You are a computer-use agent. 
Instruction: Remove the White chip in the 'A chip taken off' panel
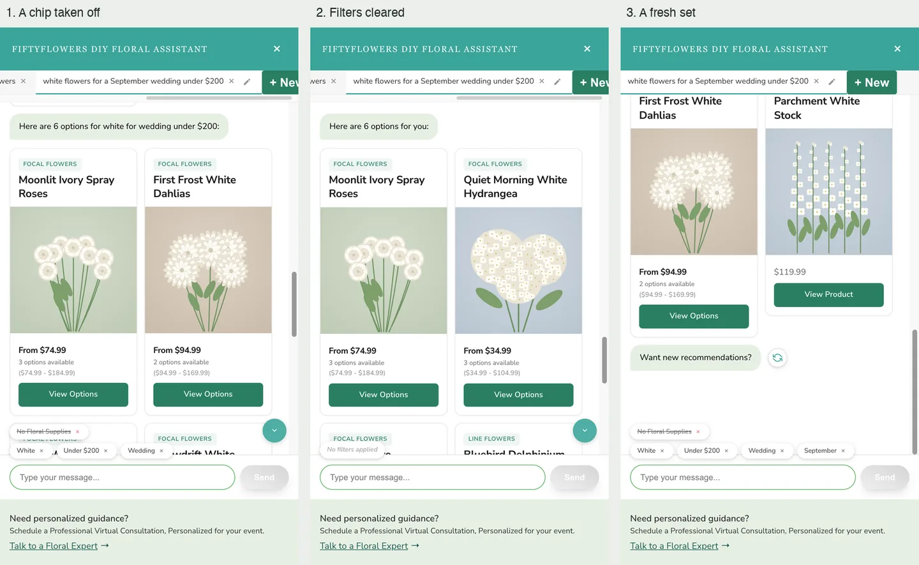[x=41, y=451]
